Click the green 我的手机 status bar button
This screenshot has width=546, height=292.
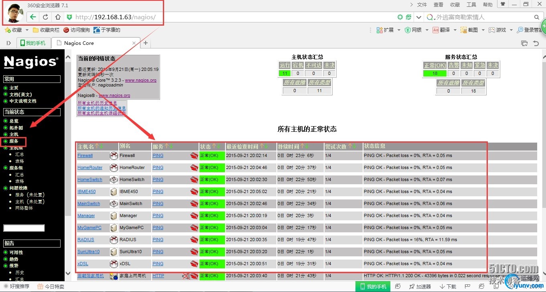tap(373, 286)
